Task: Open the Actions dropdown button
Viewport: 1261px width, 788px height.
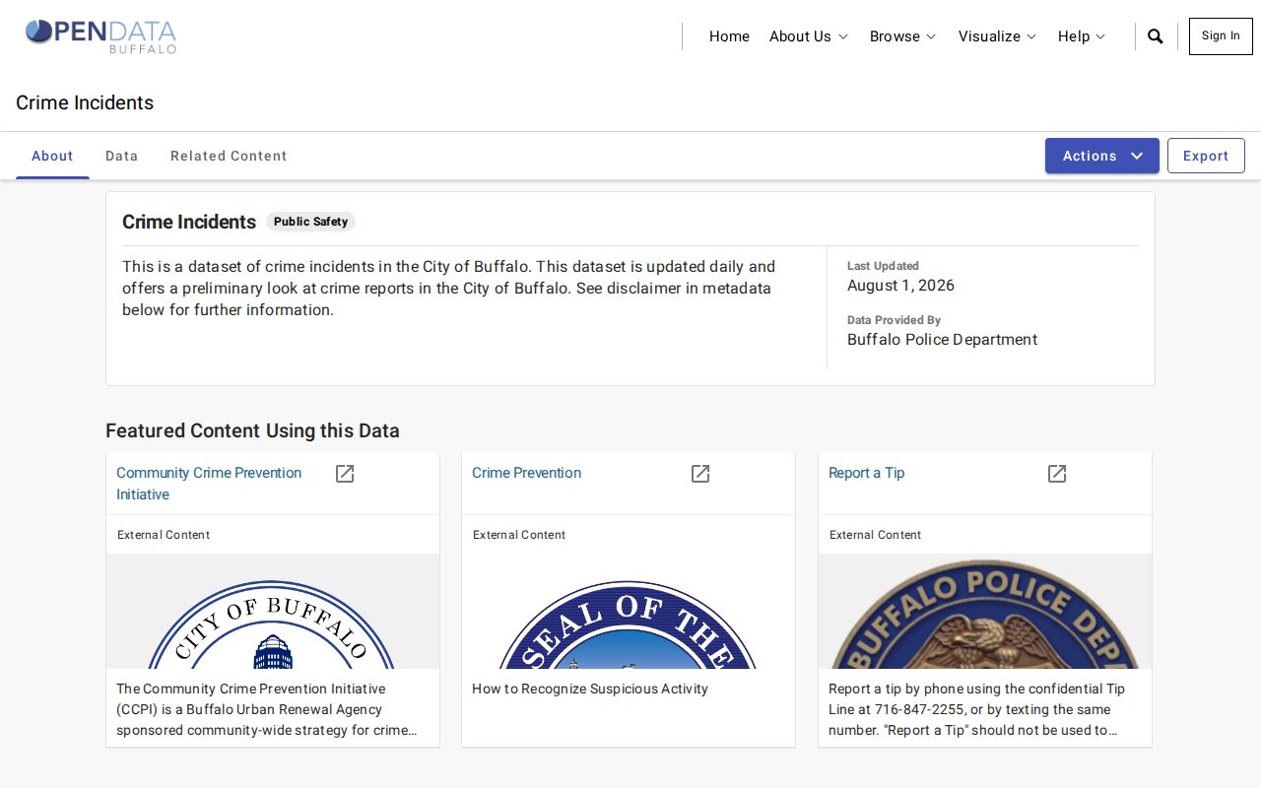Action: click(1102, 156)
